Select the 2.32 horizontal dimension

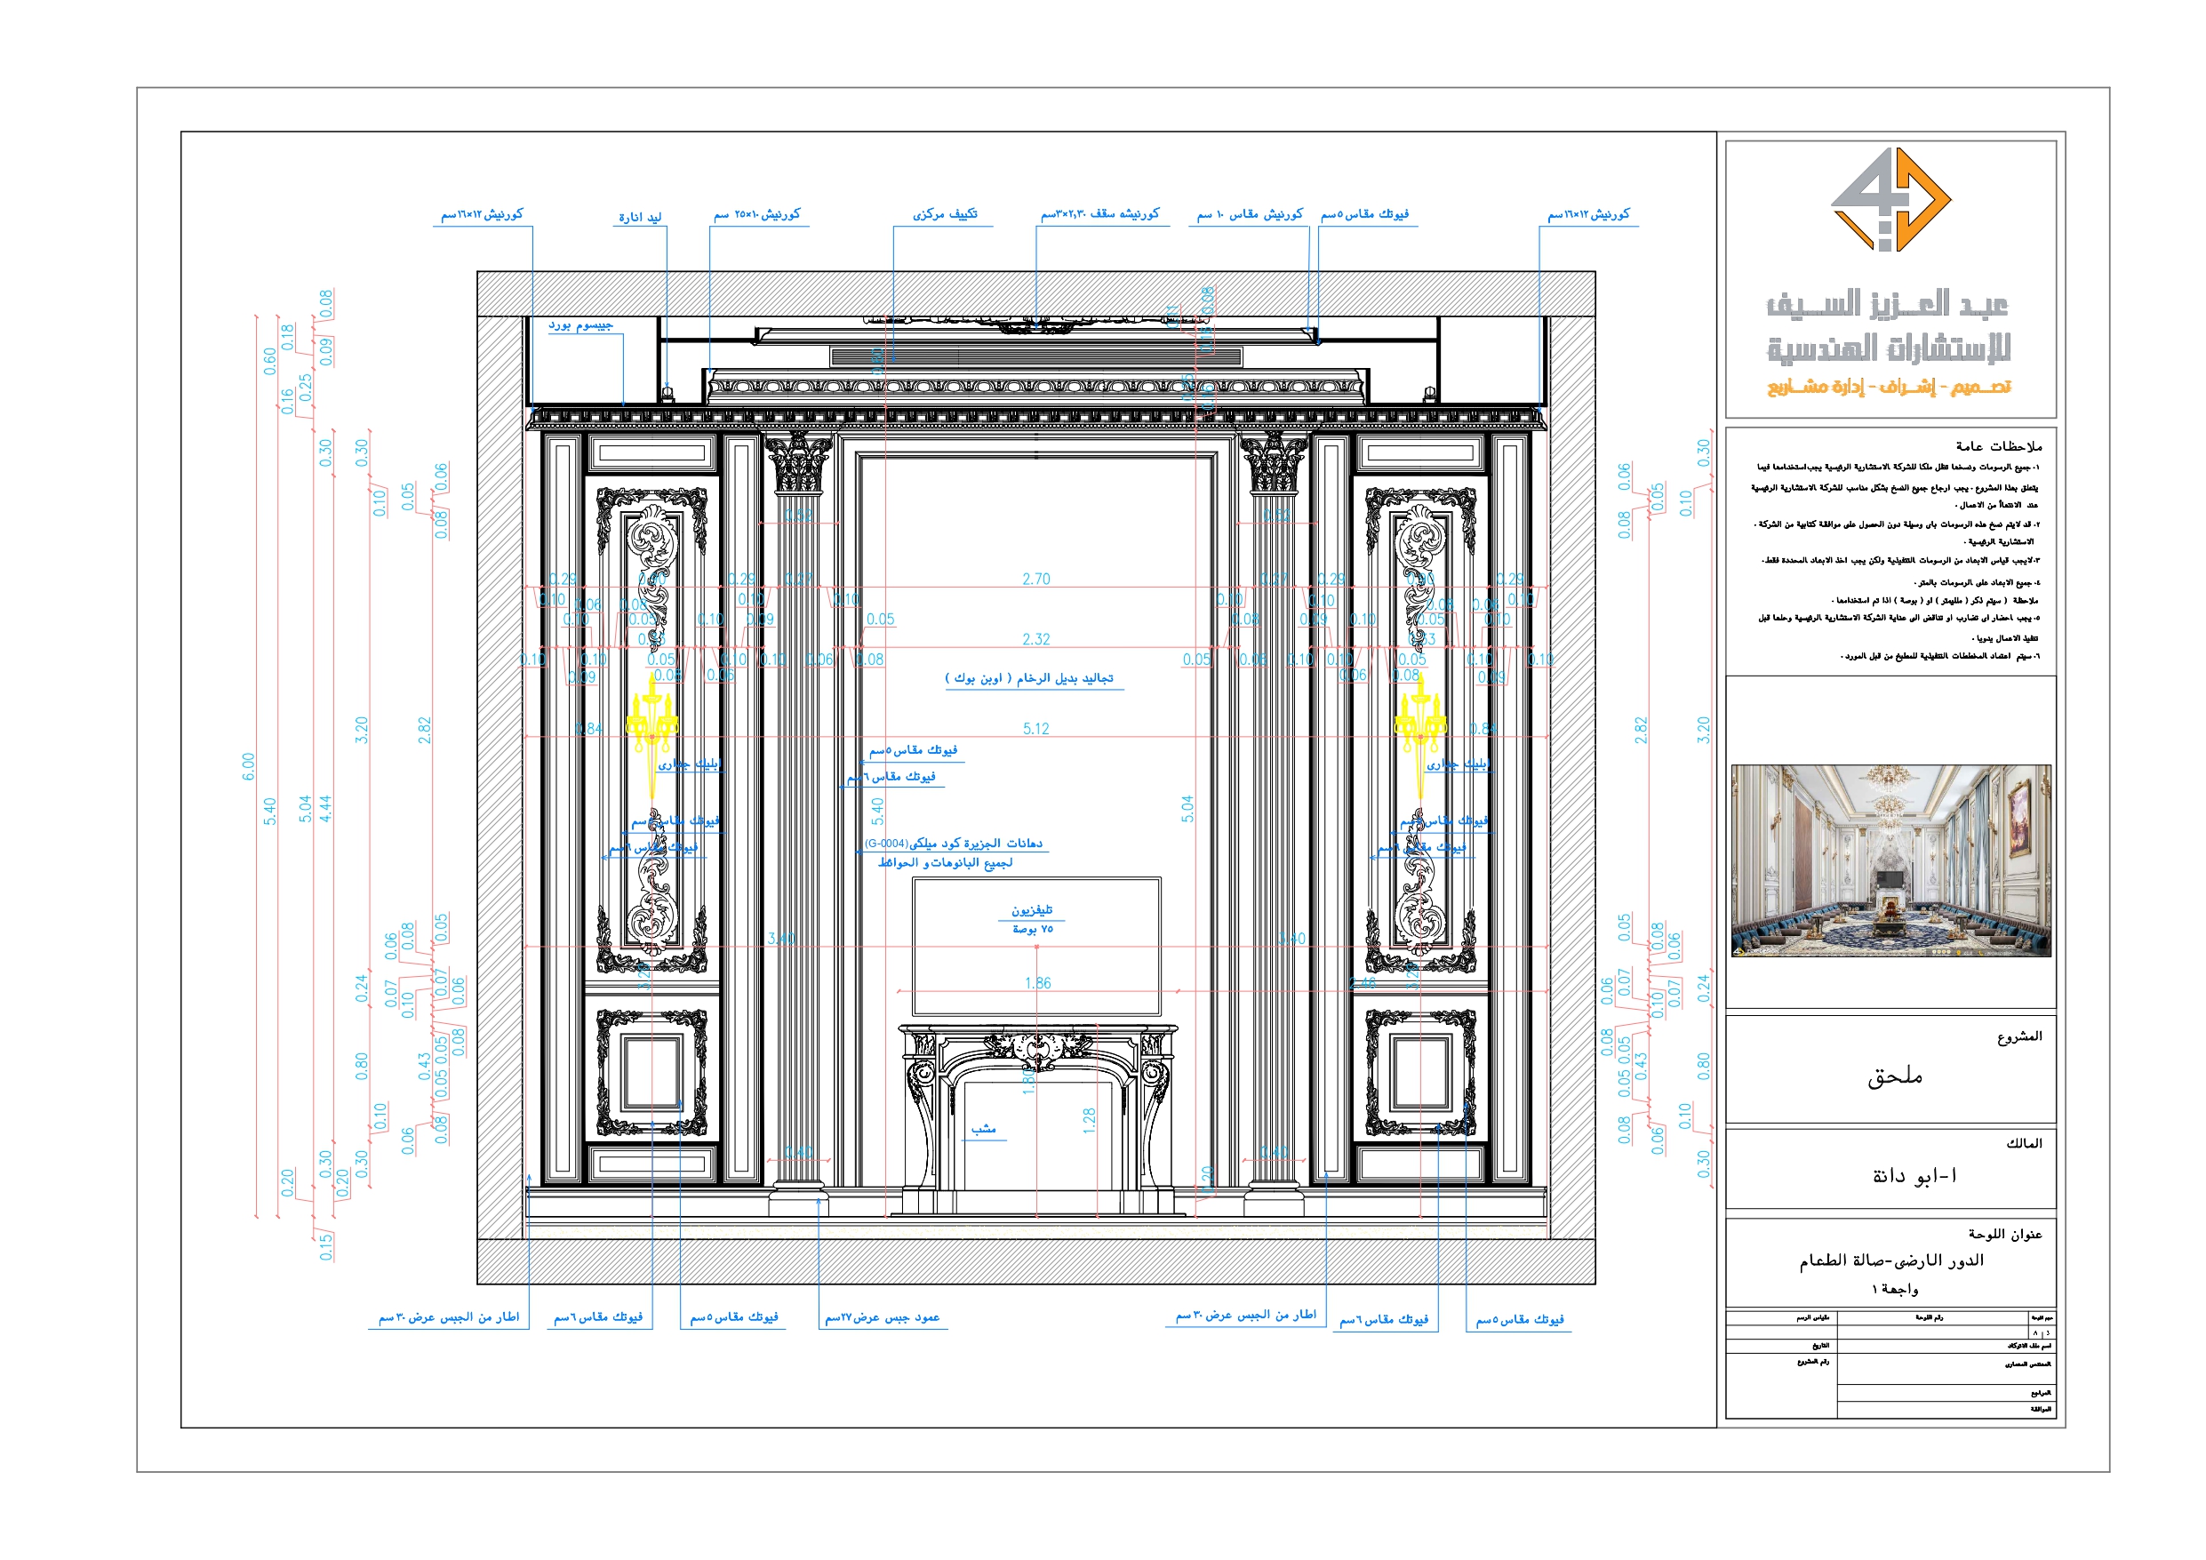pos(1035,639)
